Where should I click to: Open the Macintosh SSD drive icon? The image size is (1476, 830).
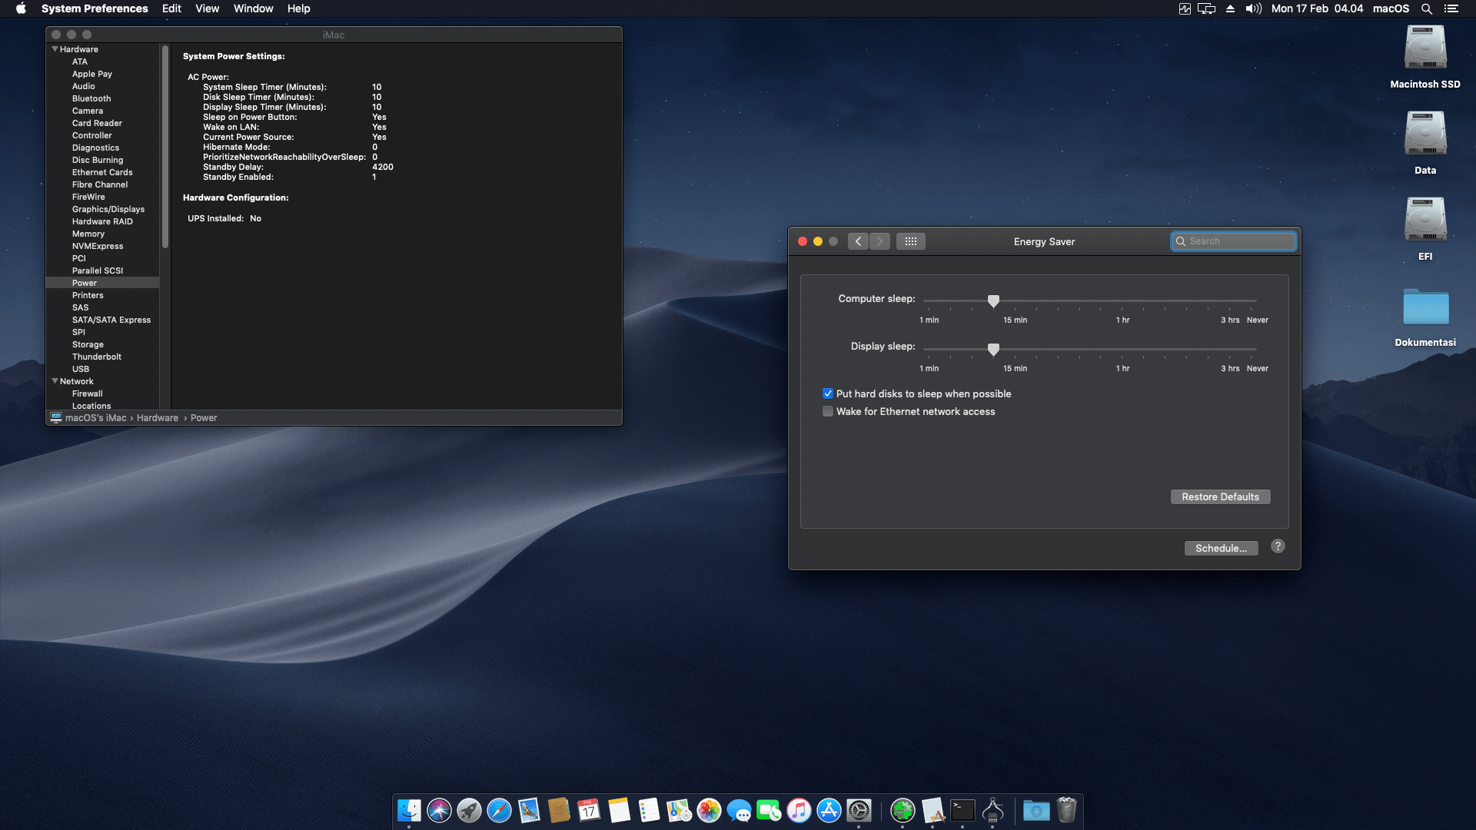tap(1424, 49)
